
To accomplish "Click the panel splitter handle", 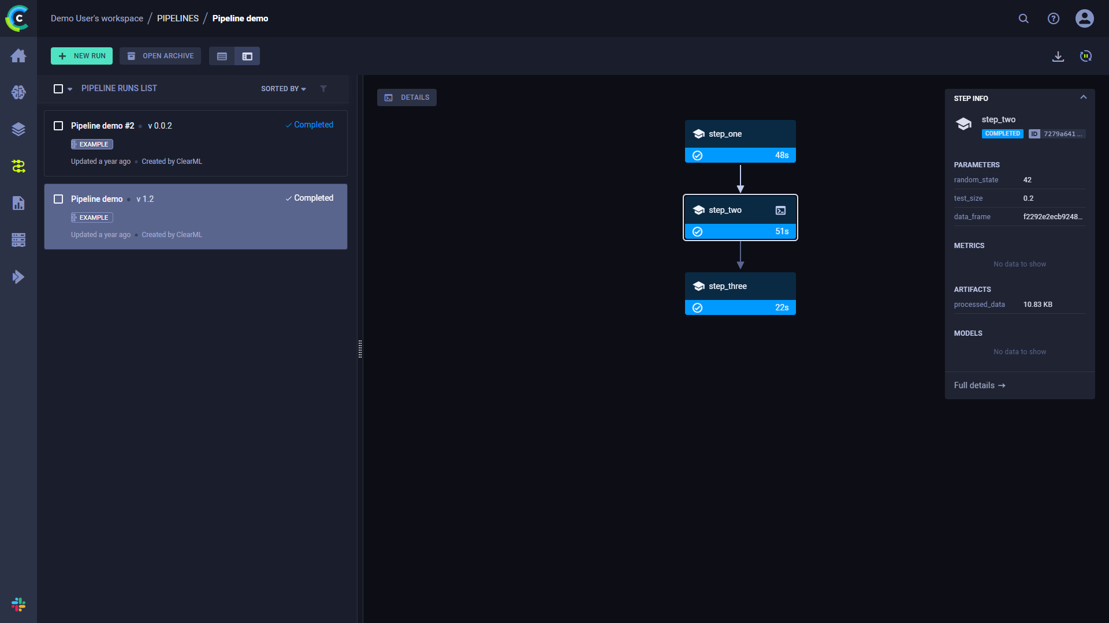I will tap(360, 349).
